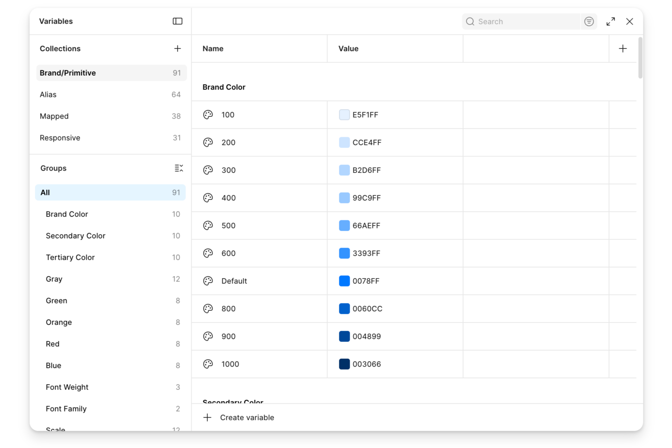This screenshot has height=448, width=672.
Task: Open the Mapped collection
Action: pos(111,116)
